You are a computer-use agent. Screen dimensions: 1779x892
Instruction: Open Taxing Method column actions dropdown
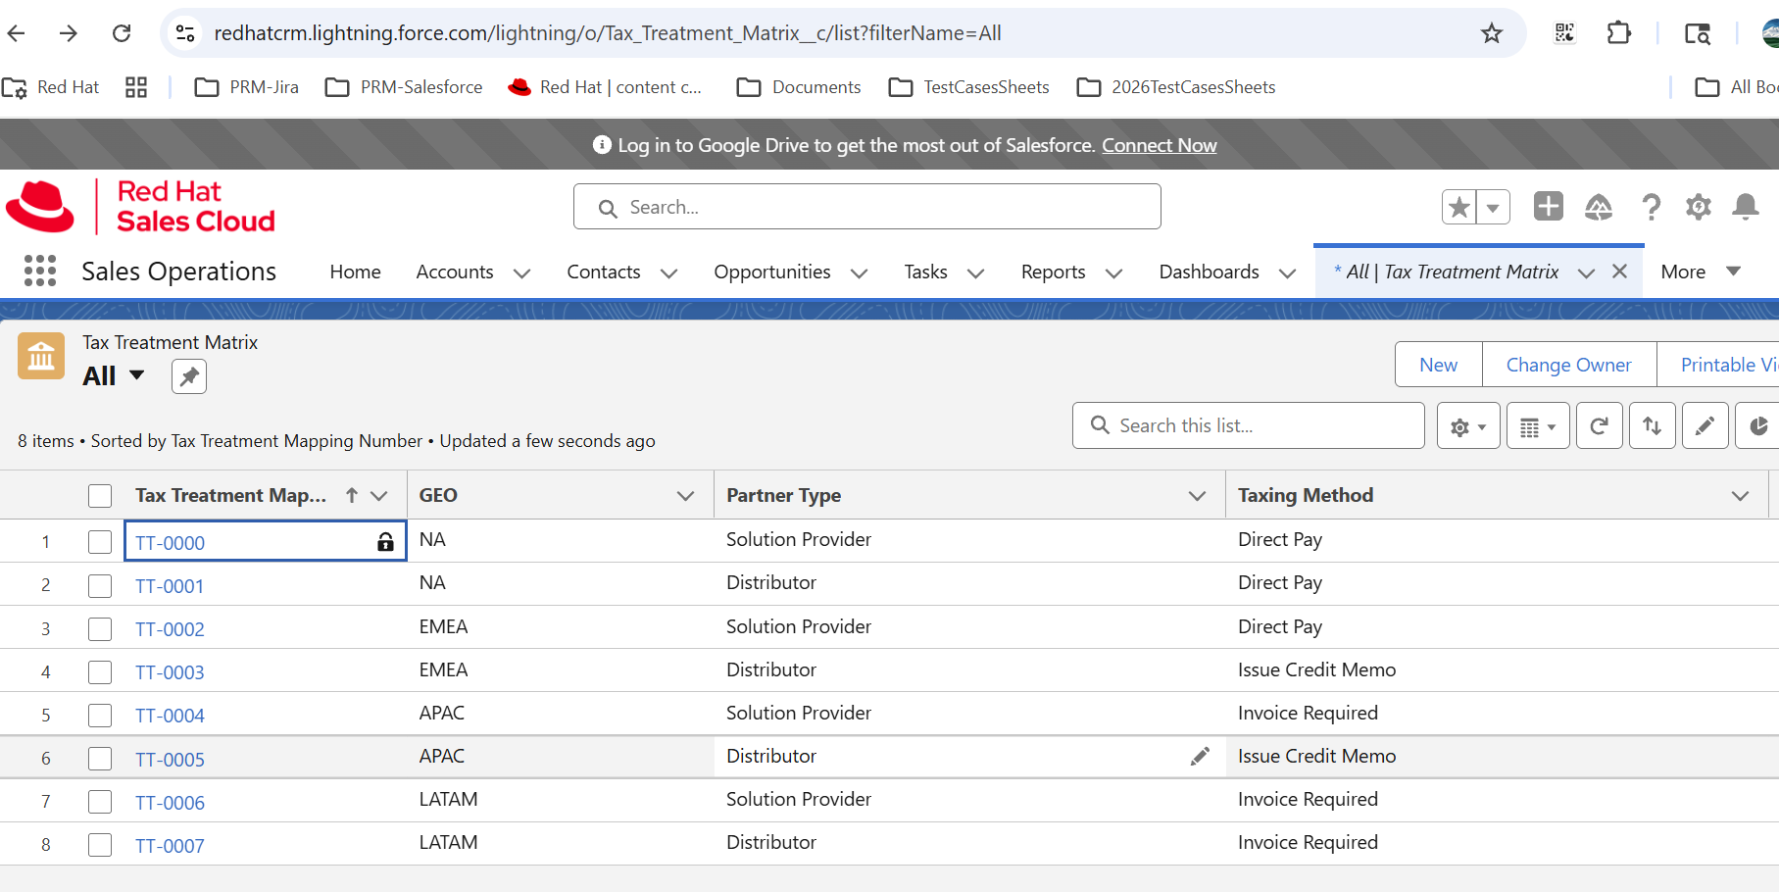pyautogui.click(x=1741, y=496)
